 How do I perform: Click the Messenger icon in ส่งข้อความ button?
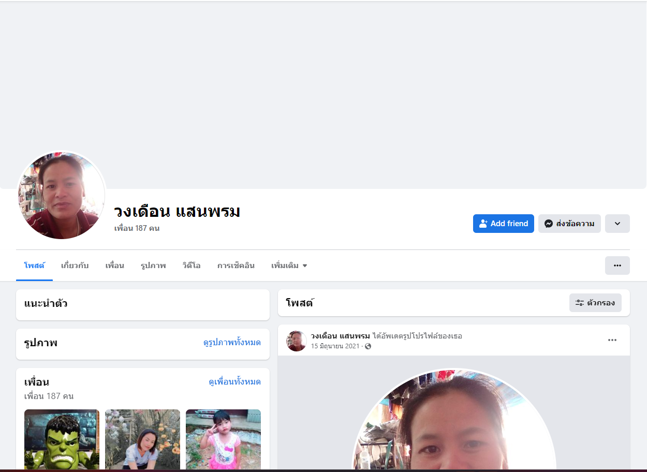(549, 224)
